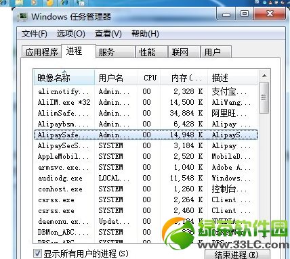290x259 pixels.
Task: Select the AlipaySecS process row
Action: [x=146, y=145]
